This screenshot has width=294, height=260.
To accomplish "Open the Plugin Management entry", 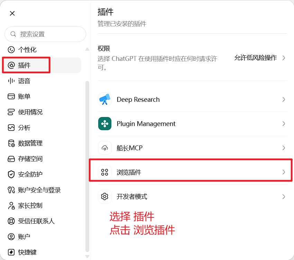I will (x=192, y=124).
